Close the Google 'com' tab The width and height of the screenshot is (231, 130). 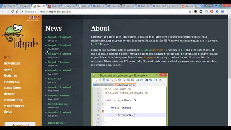[x=74, y=6]
